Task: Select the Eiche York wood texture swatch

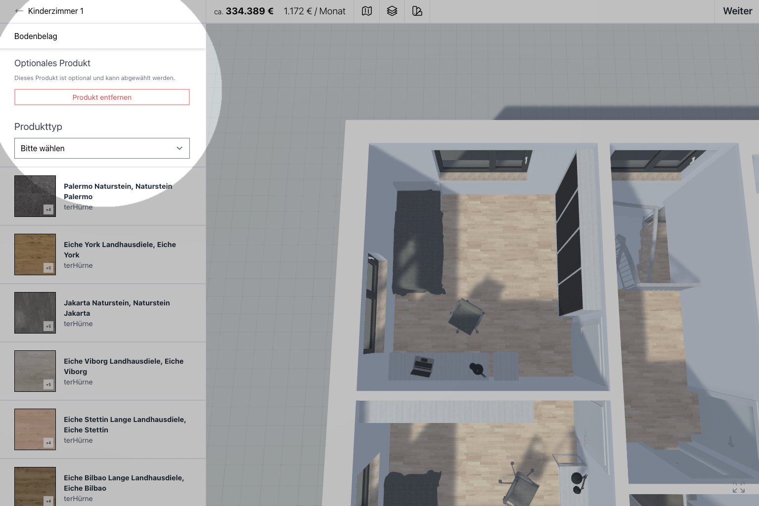Action: click(35, 254)
